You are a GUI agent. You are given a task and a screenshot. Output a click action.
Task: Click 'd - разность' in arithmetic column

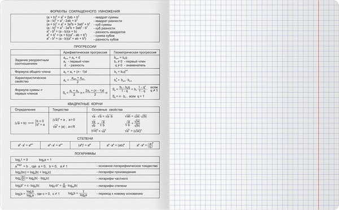[x=74, y=65]
